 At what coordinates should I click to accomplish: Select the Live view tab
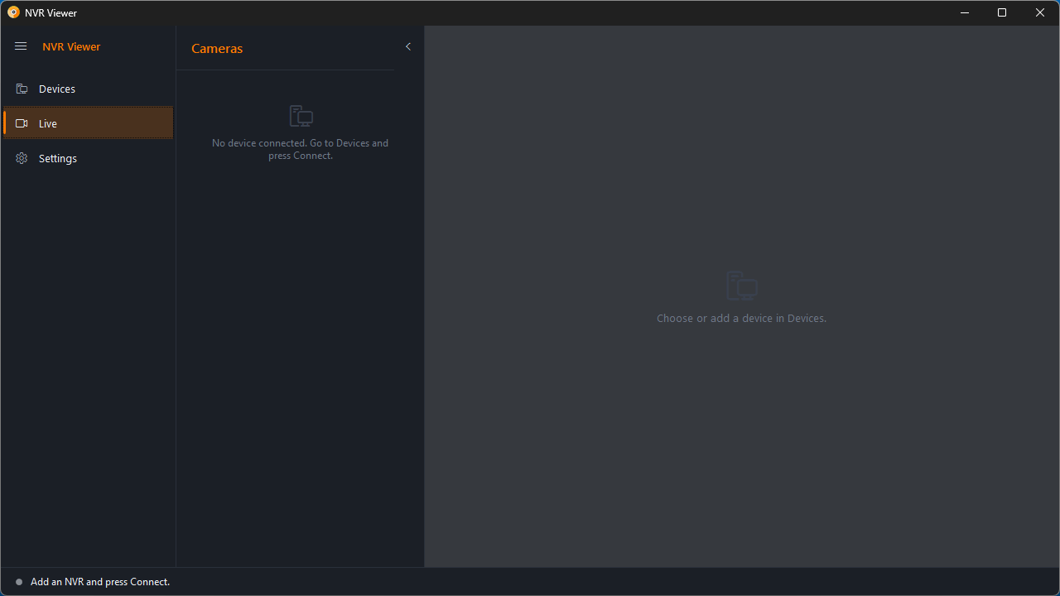pos(88,123)
